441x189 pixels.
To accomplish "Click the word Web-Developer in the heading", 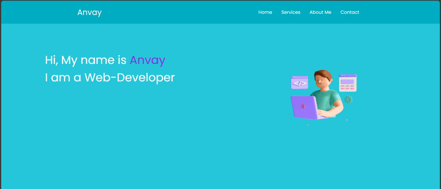I will tap(130, 77).
